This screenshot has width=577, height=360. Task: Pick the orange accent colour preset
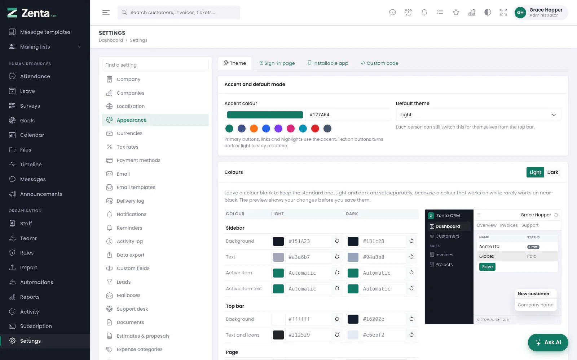click(x=254, y=129)
